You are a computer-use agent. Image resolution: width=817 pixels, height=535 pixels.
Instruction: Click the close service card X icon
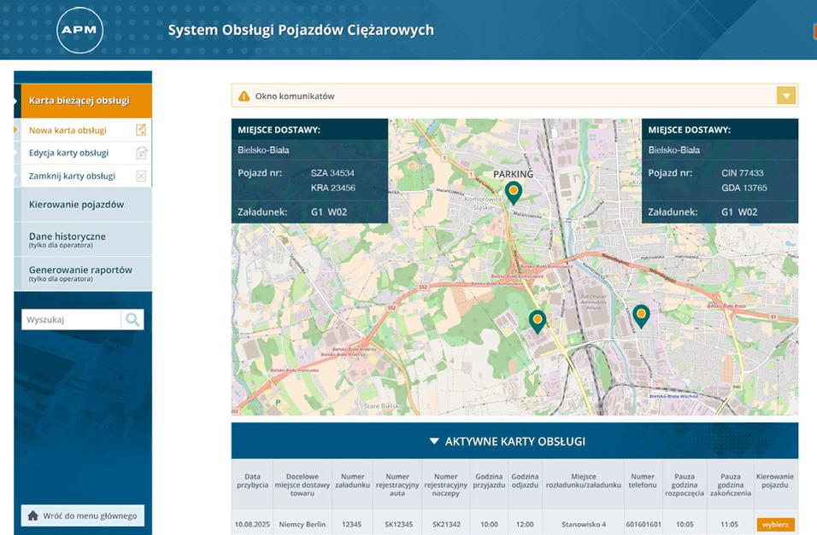point(141,177)
